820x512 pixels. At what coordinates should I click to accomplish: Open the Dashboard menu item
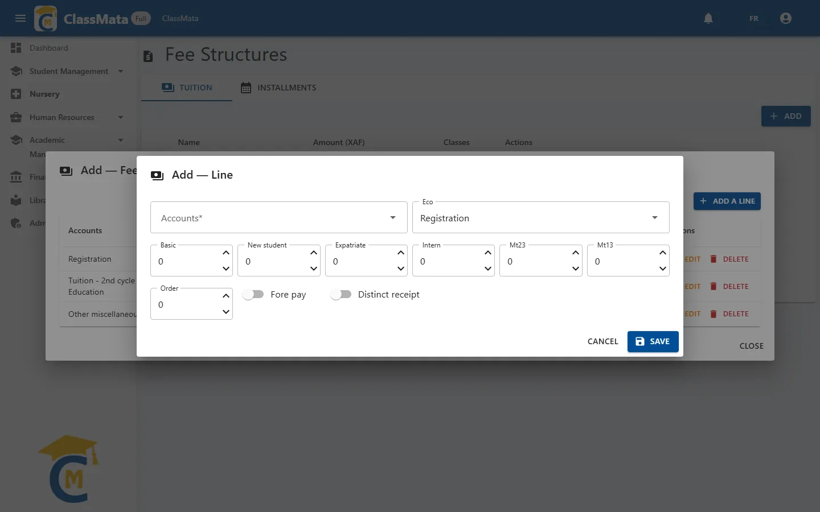(x=49, y=48)
